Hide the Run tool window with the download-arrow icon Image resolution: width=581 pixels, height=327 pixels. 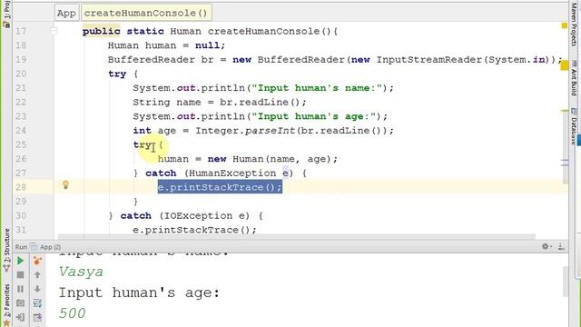point(561,246)
